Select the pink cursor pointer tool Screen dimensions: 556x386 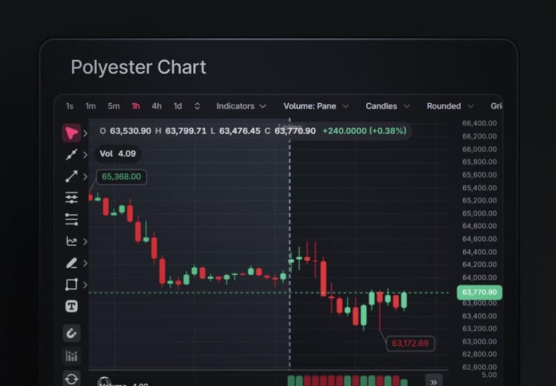click(x=72, y=133)
